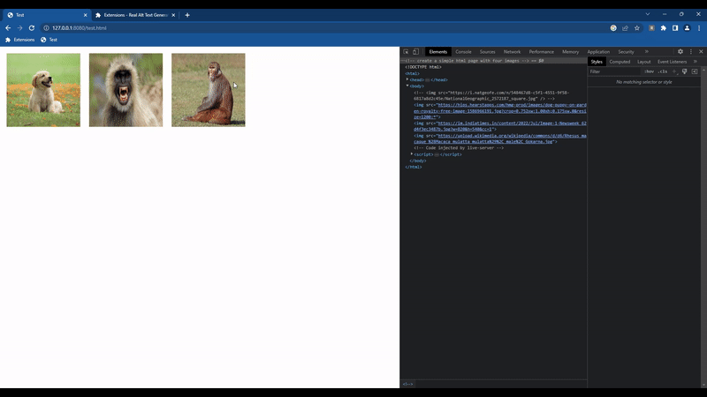Open the Chrome three-dot menu

699,28
